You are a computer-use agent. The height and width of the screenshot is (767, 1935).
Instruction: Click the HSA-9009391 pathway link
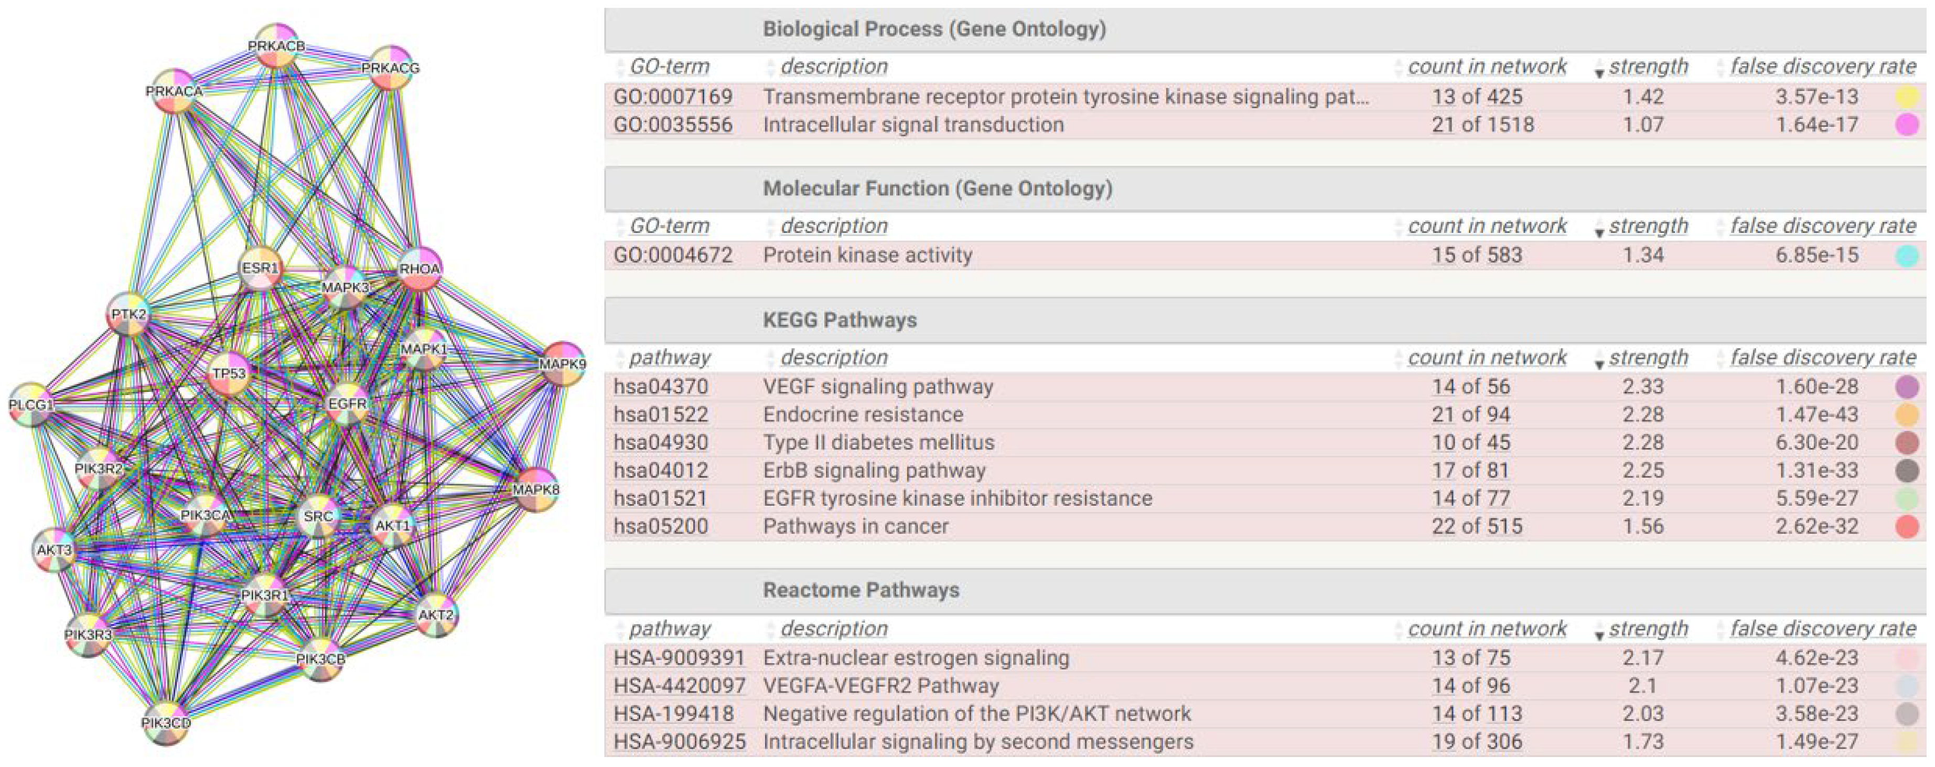[x=679, y=658]
